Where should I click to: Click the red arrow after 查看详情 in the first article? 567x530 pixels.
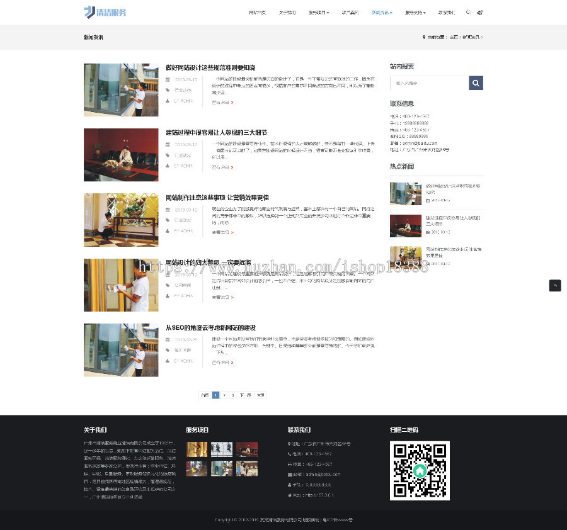(232, 103)
